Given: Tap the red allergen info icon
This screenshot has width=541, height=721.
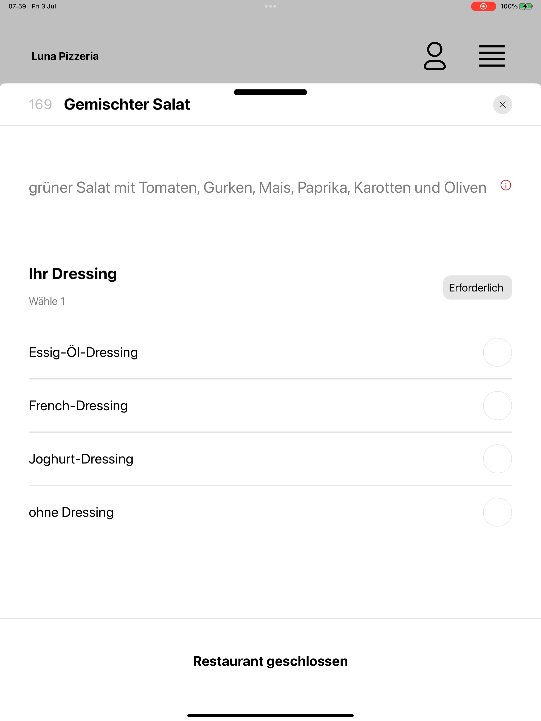Looking at the screenshot, I should point(505,186).
